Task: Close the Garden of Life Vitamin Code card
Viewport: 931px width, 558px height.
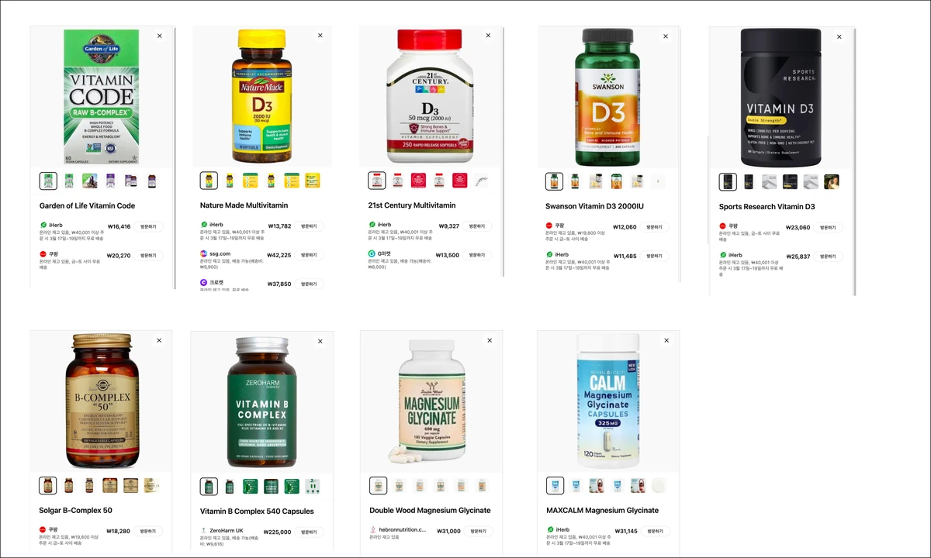Action: pyautogui.click(x=160, y=36)
